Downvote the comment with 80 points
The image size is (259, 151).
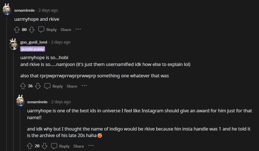pos(32,30)
